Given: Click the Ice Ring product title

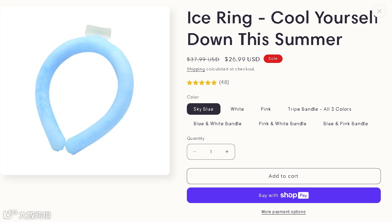Looking at the screenshot, I should pos(282,28).
